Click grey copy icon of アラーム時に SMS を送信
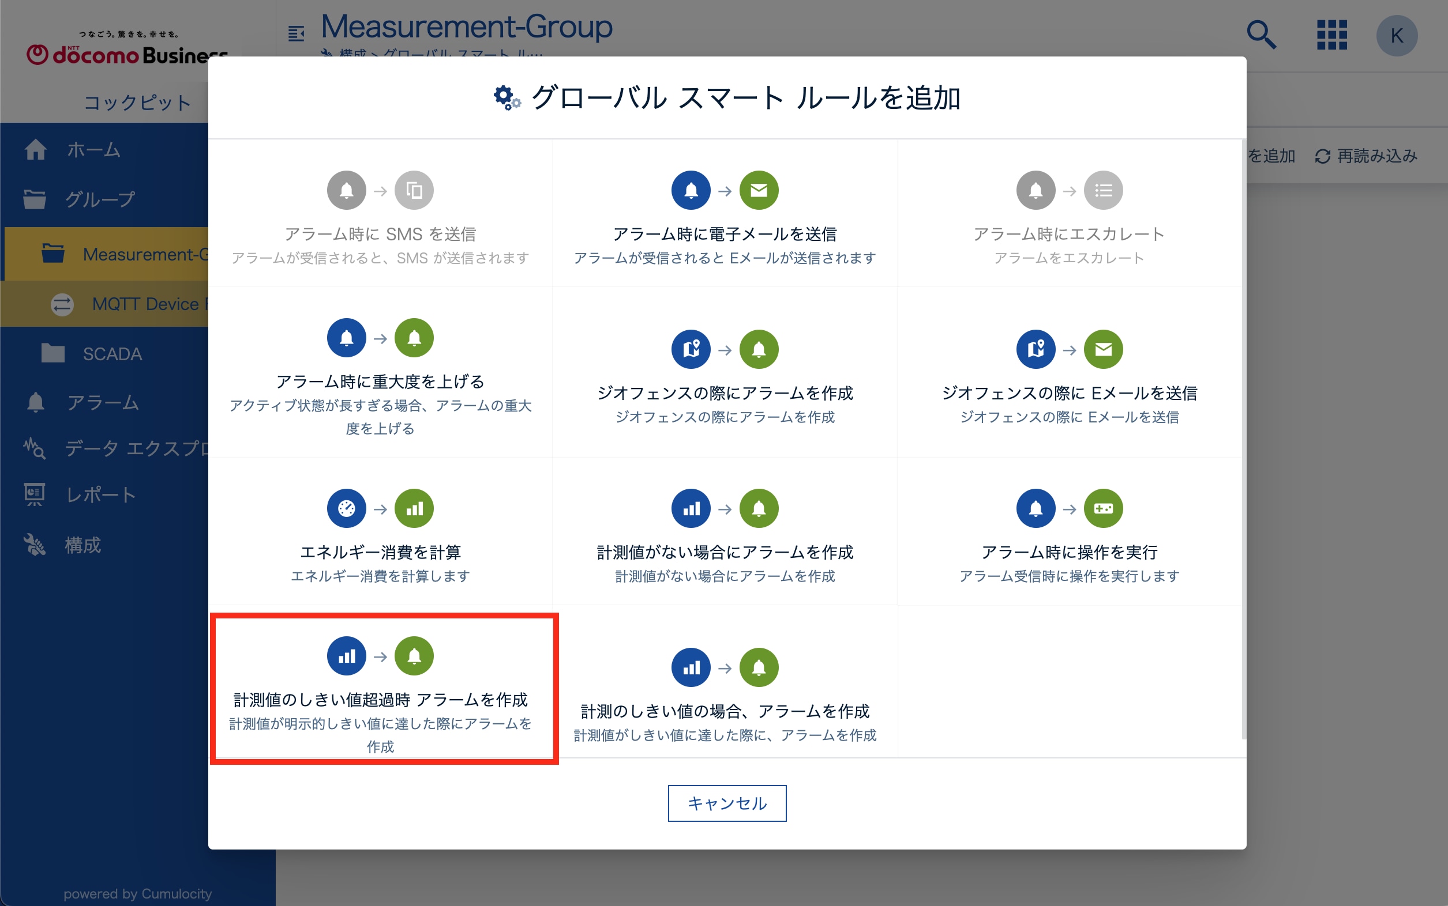1448x906 pixels. pos(414,191)
